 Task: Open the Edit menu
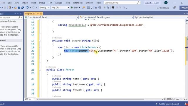point(10,3)
